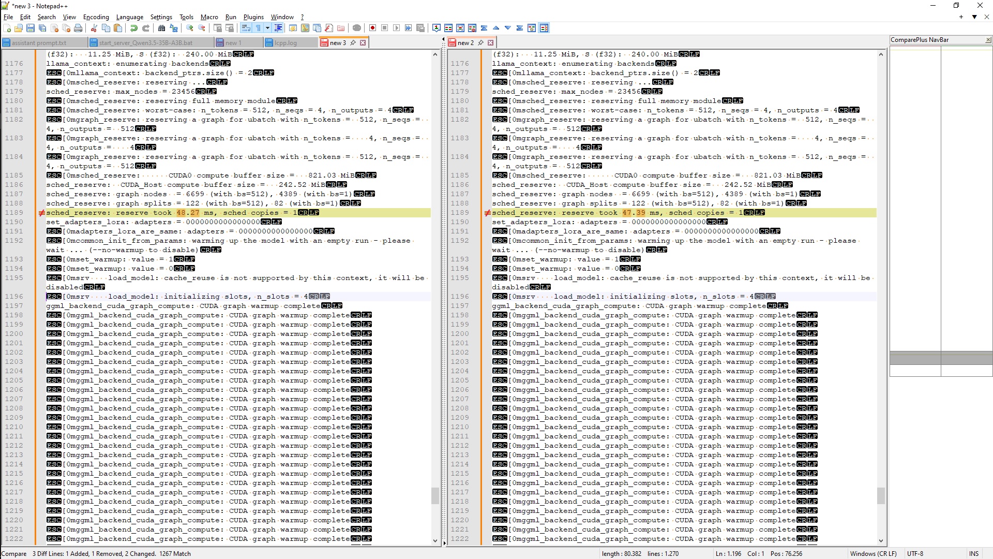Image resolution: width=993 pixels, height=559 pixels.
Task: Open dropdown arrow next to pilcrow icon
Action: pyautogui.click(x=267, y=28)
